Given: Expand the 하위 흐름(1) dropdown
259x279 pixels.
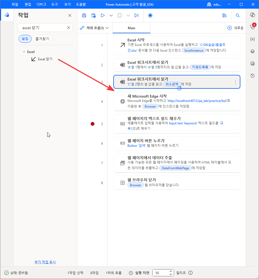Looking at the screenshot, I should [x=94, y=28].
